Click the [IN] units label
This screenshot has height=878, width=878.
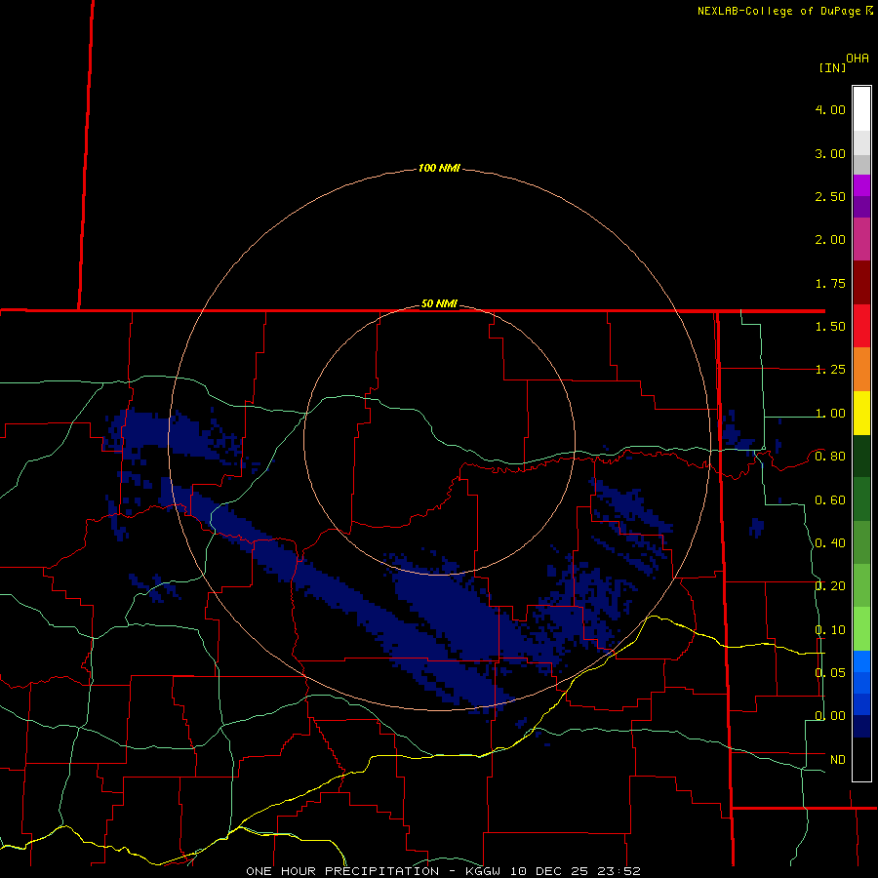(x=832, y=67)
